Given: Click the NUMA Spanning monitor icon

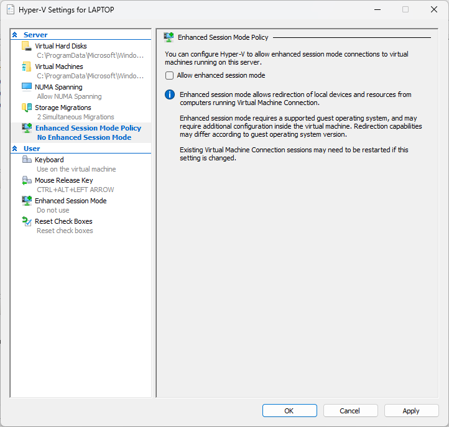Looking at the screenshot, I should [x=26, y=87].
